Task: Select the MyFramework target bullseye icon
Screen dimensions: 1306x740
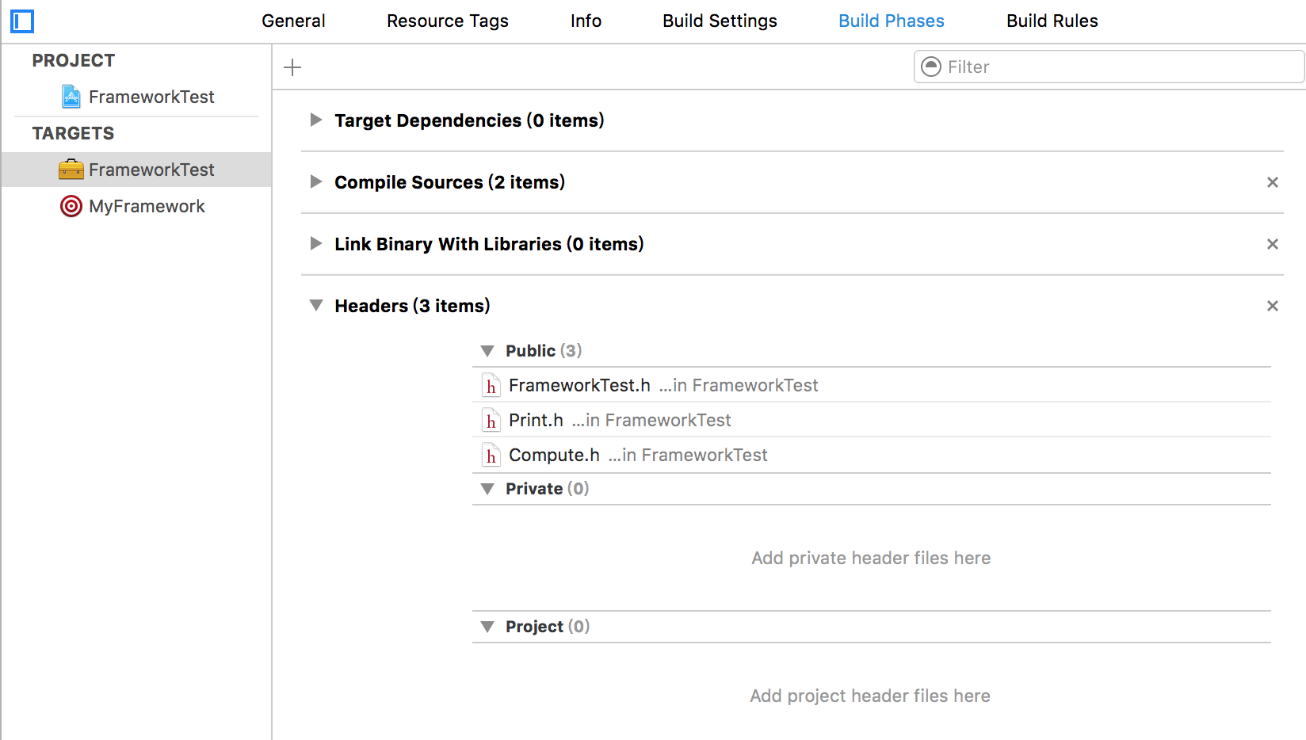Action: coord(71,206)
